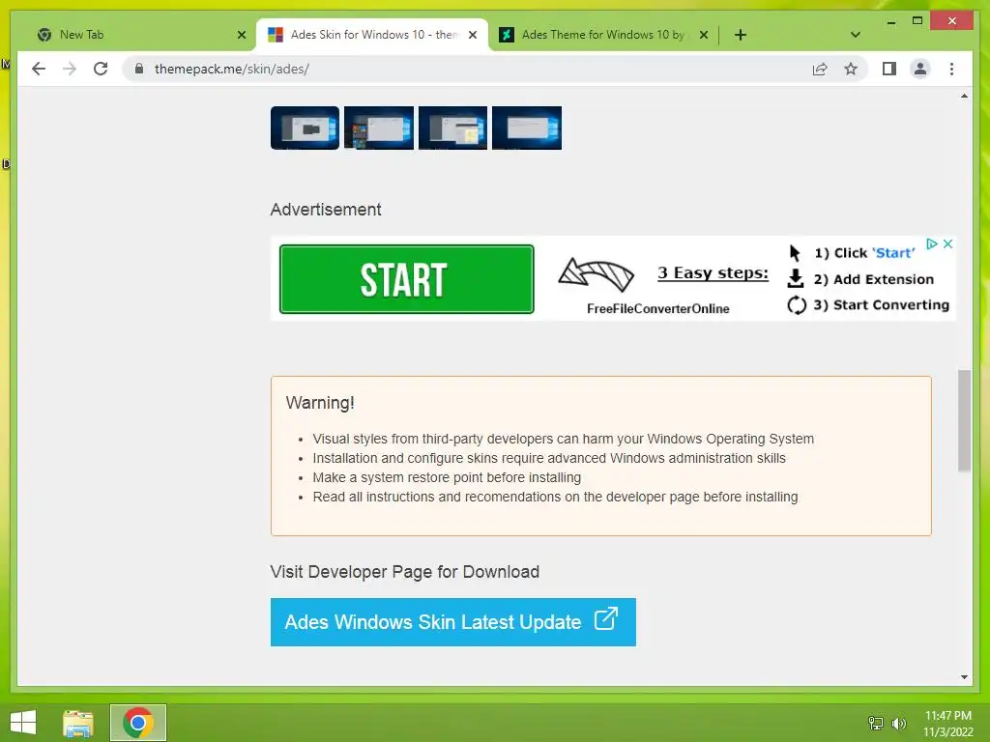This screenshot has width=990, height=742.
Task: Close the advertisement with the X icon
Action: pos(947,244)
